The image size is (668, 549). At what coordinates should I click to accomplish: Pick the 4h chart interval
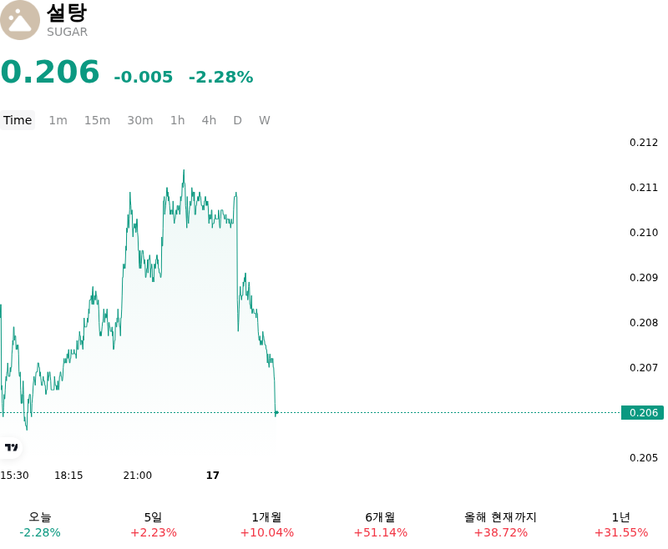[x=209, y=120]
